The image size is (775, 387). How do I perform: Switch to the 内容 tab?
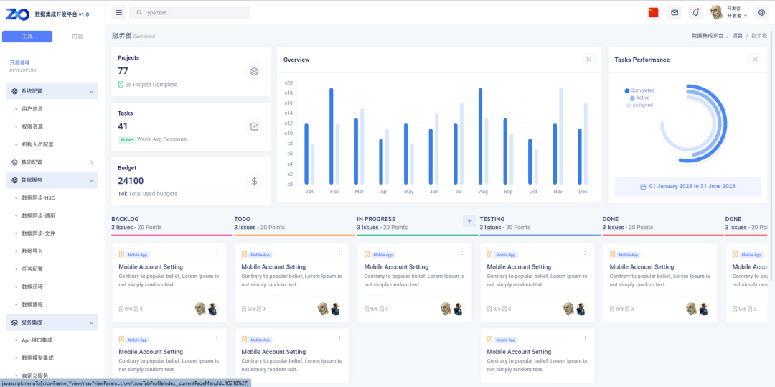[x=77, y=37]
